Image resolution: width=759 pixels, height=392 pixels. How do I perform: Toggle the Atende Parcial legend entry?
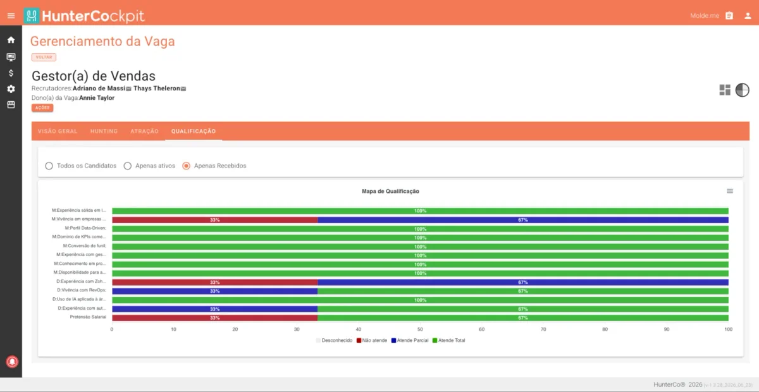(410, 340)
